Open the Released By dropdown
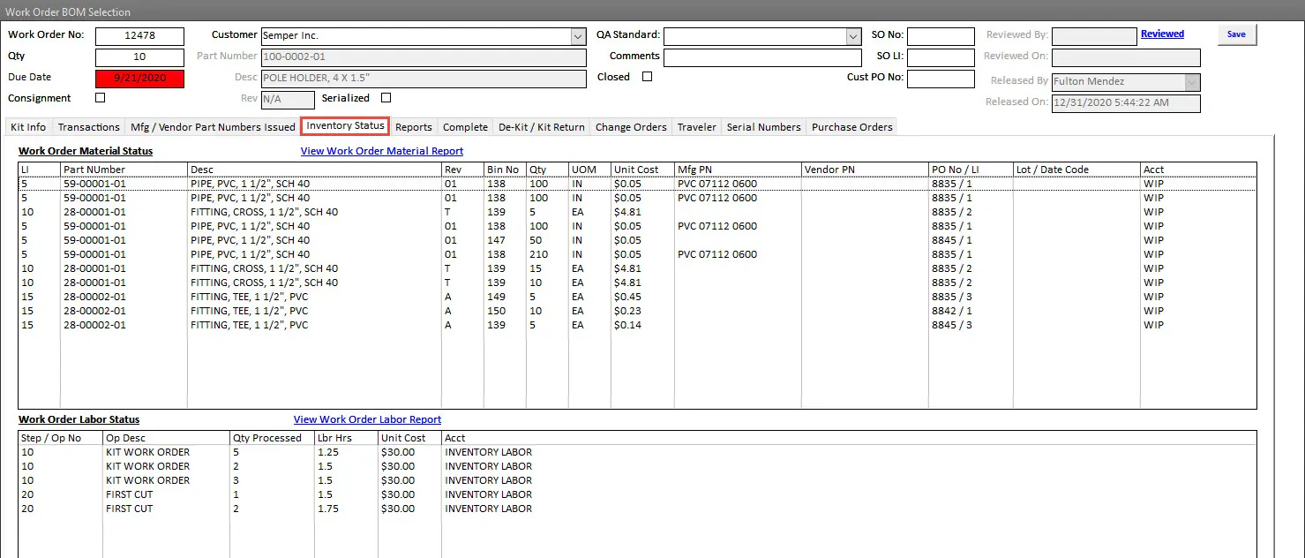Viewport: 1305px width, 558px height. tap(1192, 81)
